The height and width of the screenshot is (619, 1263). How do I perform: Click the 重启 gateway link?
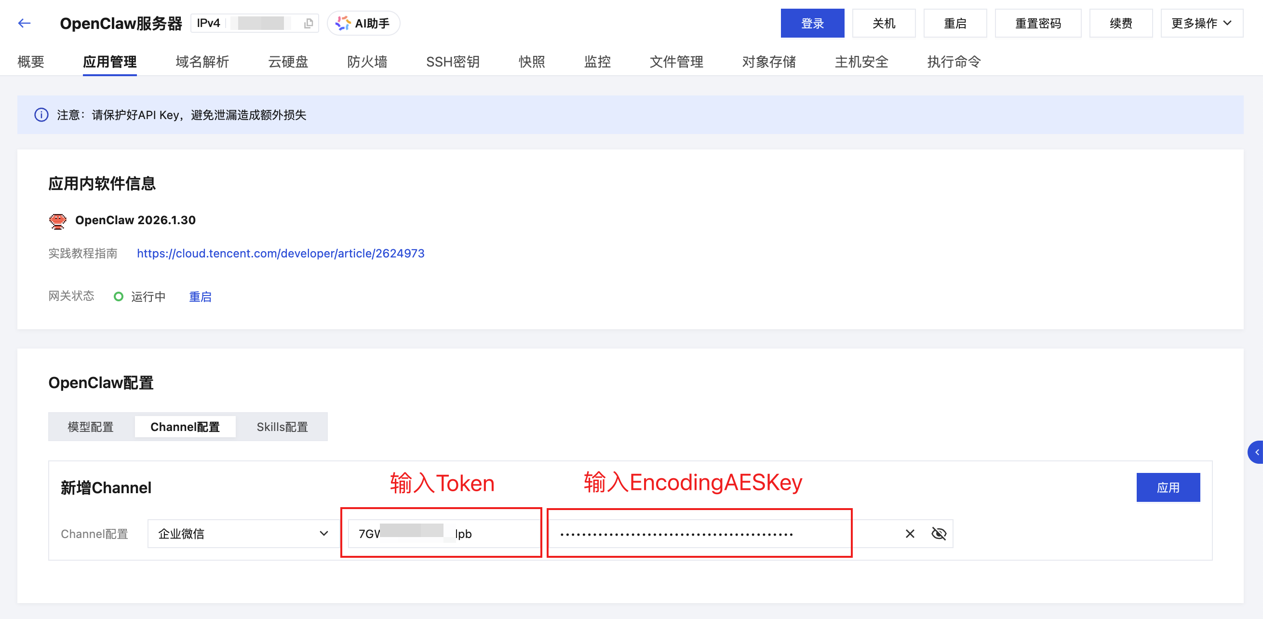coord(200,297)
